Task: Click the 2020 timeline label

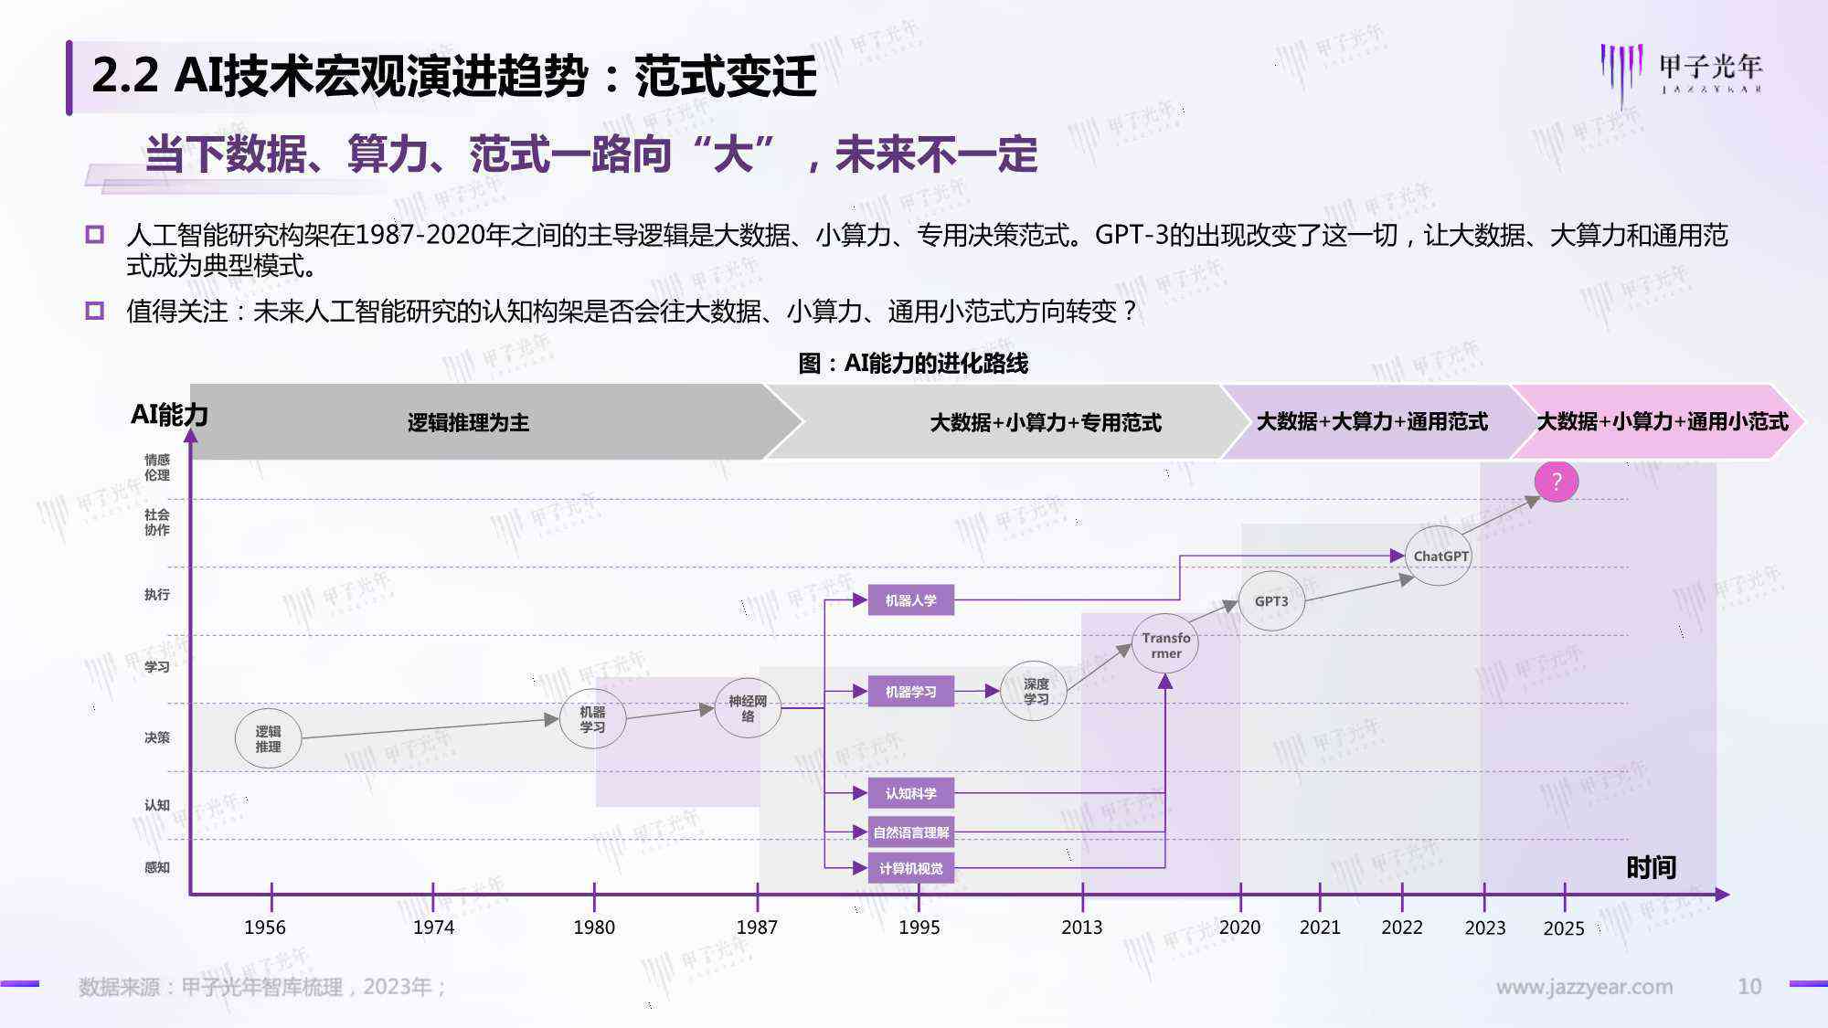Action: (1239, 927)
